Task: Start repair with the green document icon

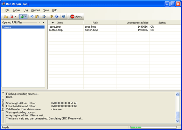Action: 22,16
